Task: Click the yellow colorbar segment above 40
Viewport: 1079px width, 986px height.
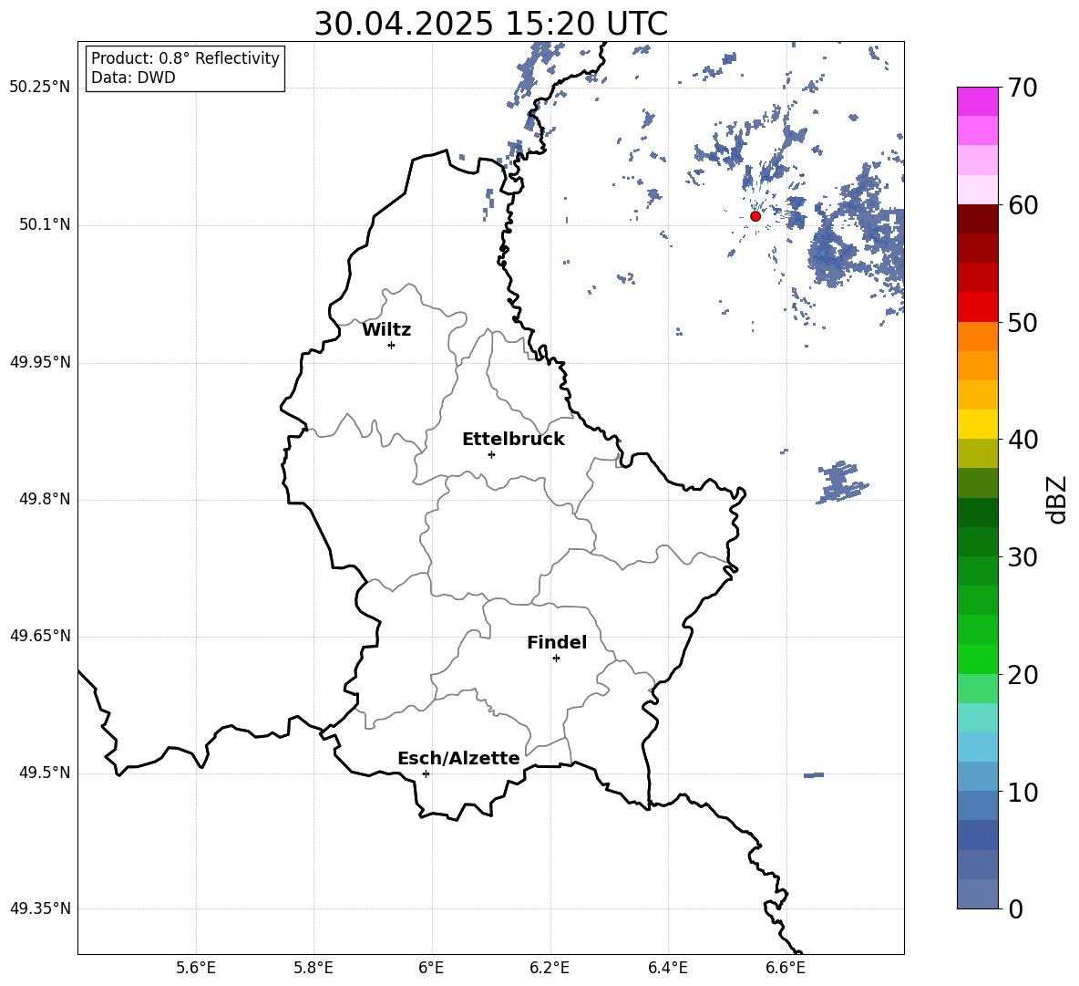Action: pyautogui.click(x=977, y=424)
